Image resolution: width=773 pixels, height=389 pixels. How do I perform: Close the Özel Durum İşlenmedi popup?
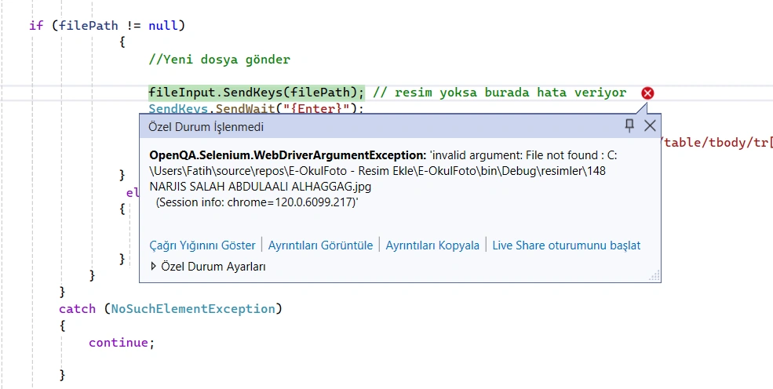(650, 126)
